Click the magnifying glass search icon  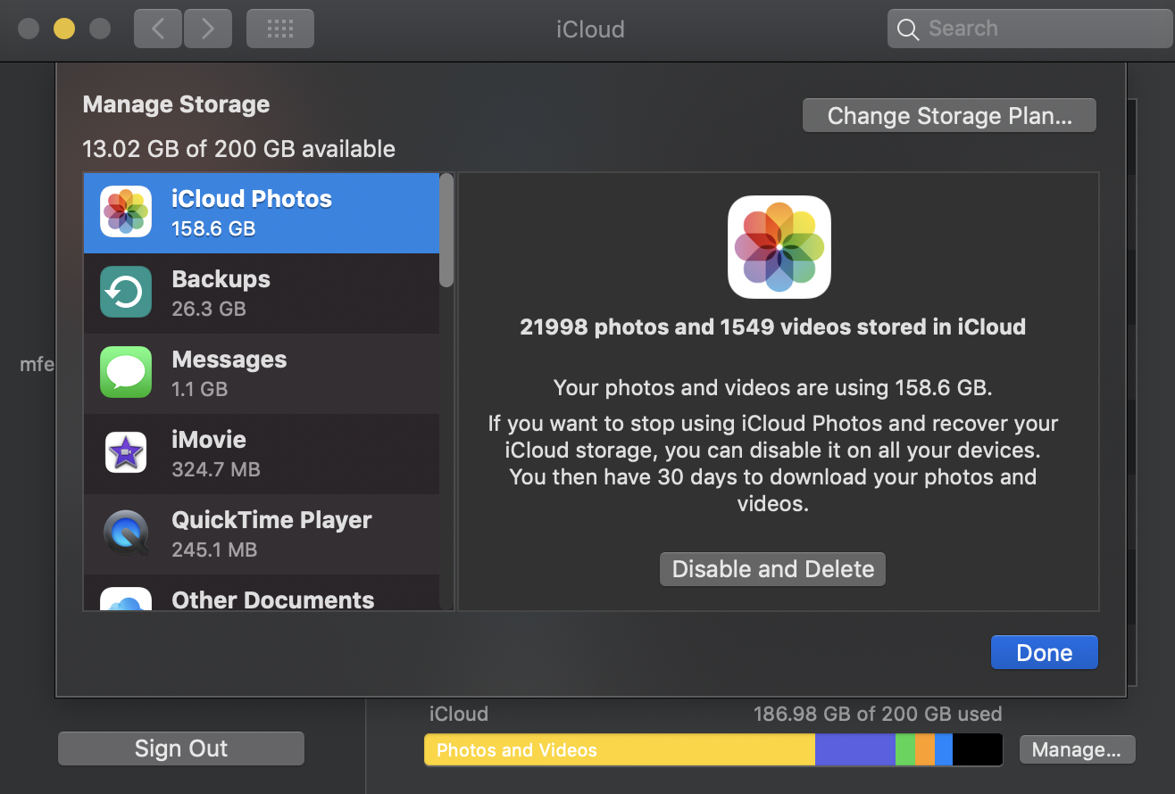coord(908,29)
